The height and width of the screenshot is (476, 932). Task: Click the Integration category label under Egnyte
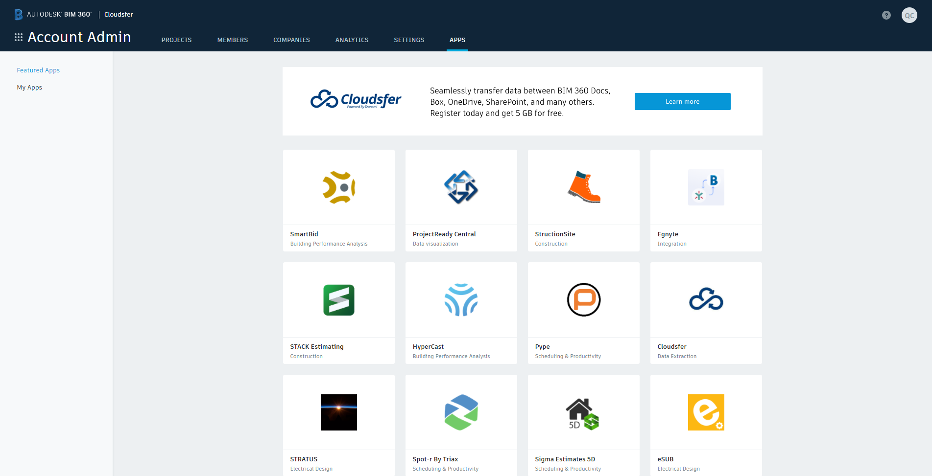point(672,244)
